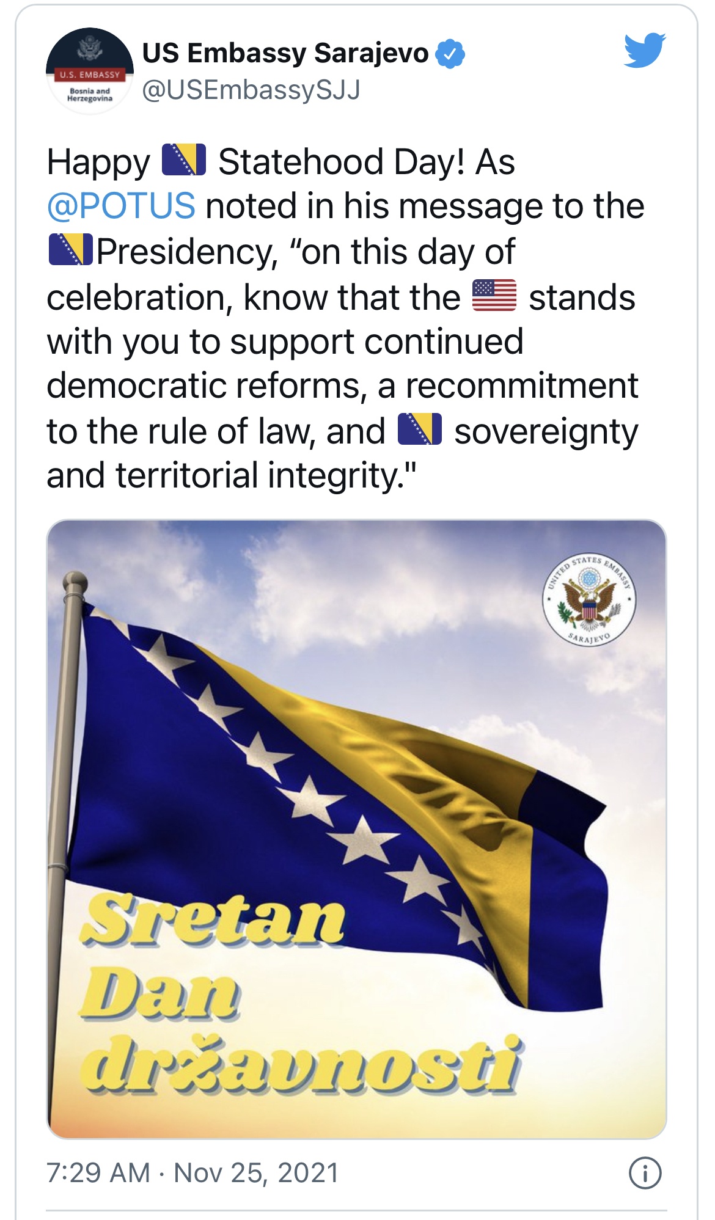Click the verified blue checkmark badge
This screenshot has width=715, height=1220.
[x=449, y=55]
